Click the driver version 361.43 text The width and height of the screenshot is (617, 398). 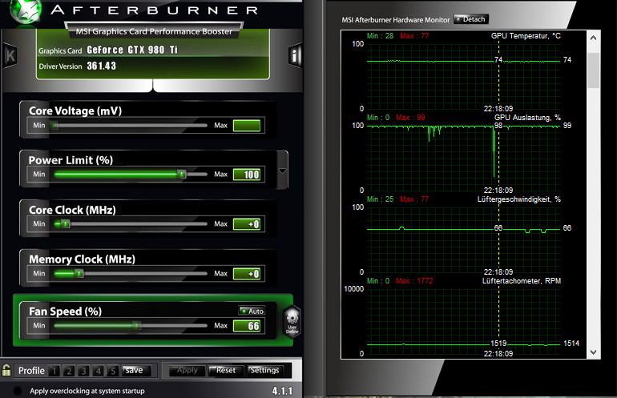pyautogui.click(x=102, y=66)
